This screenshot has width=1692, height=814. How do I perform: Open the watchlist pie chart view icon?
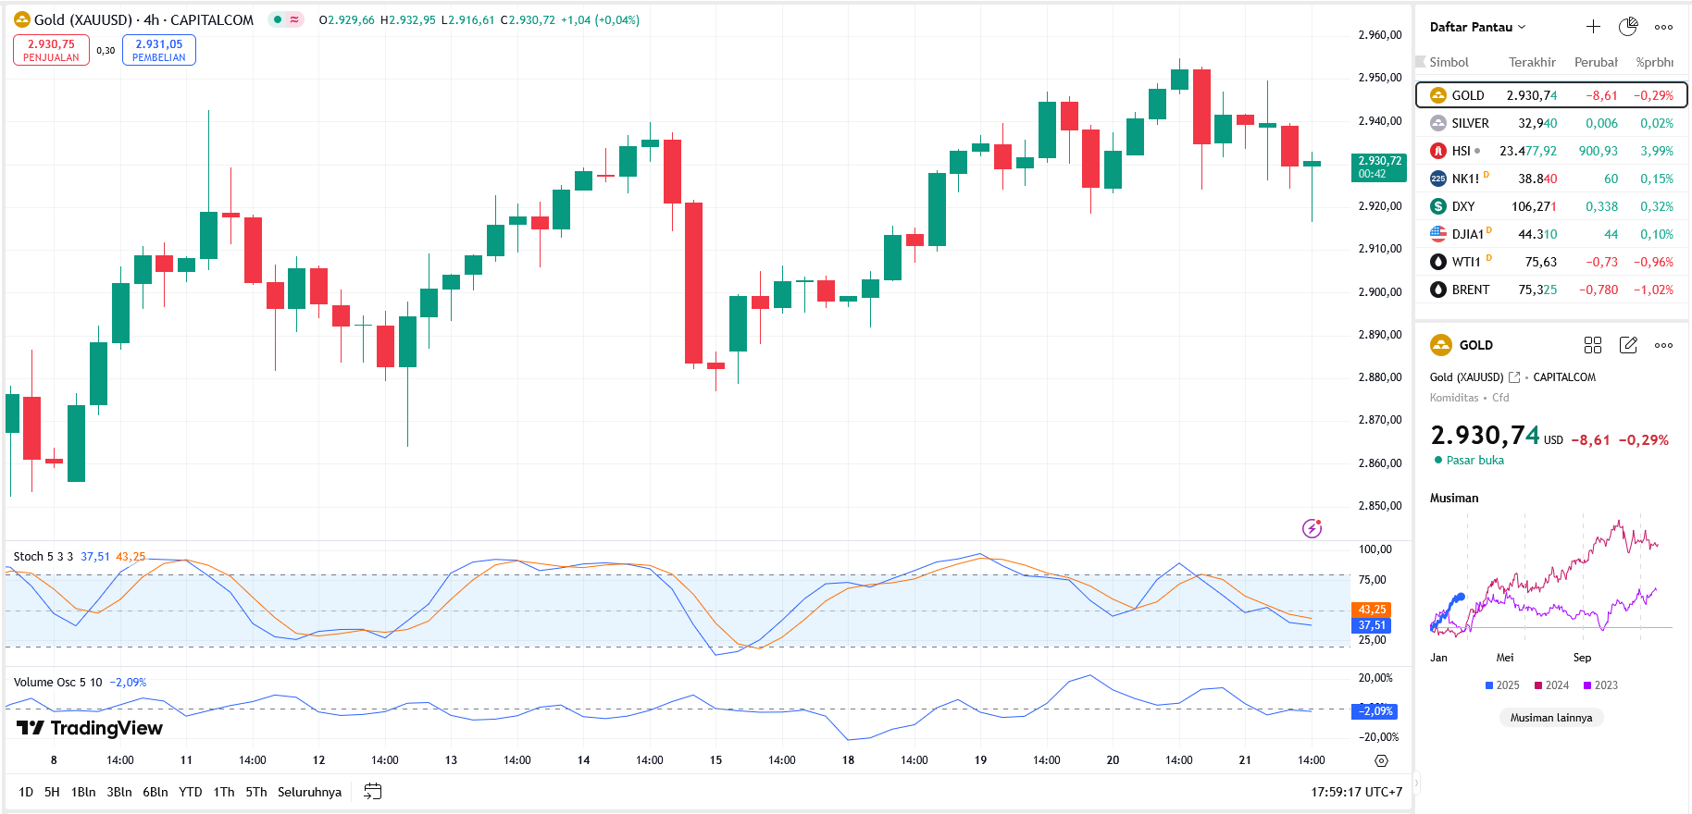(1628, 27)
